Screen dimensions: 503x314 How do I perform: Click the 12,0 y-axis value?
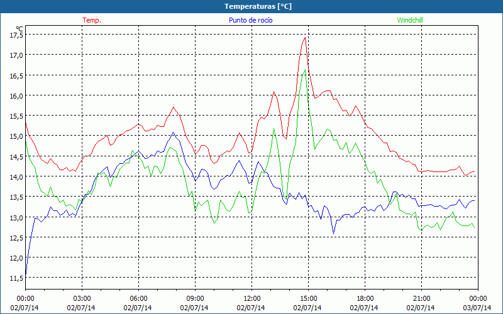click(x=16, y=258)
